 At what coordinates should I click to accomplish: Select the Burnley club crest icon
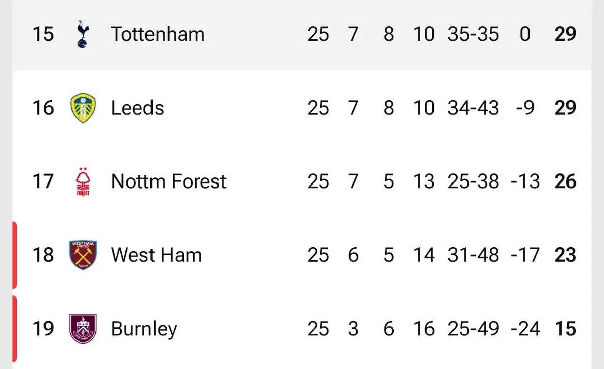tap(83, 329)
